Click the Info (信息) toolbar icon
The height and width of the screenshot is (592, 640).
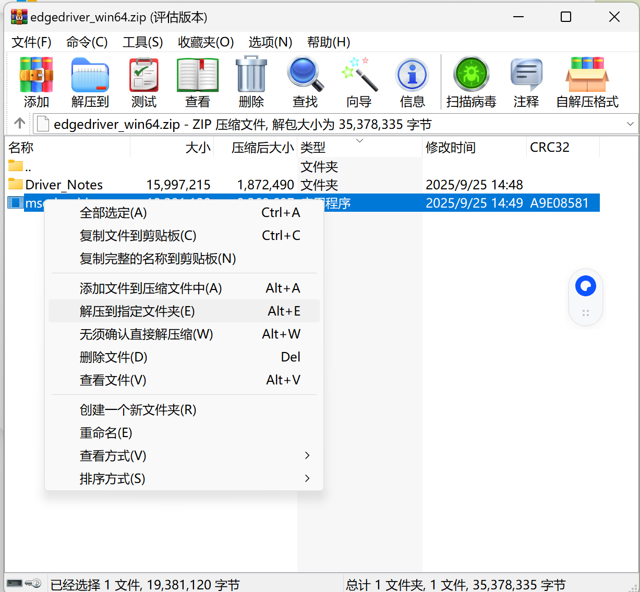click(412, 75)
